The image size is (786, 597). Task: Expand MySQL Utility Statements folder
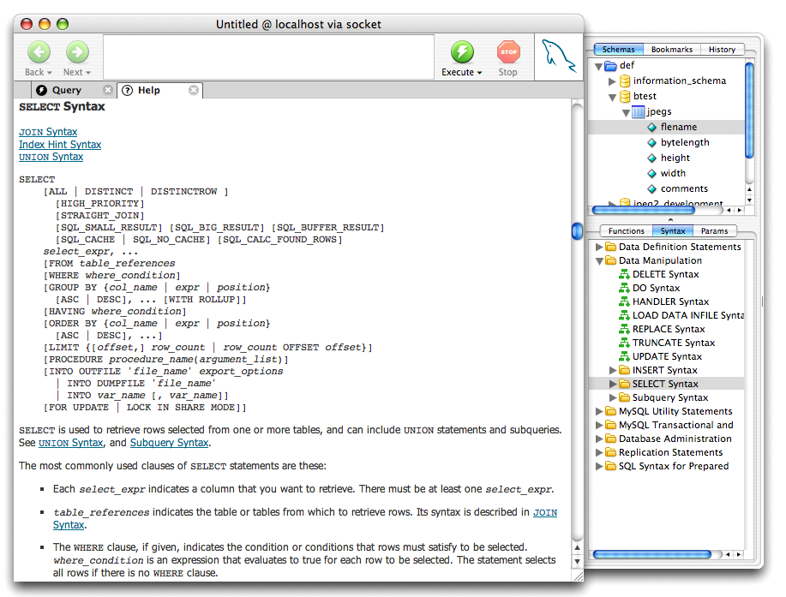coord(598,411)
